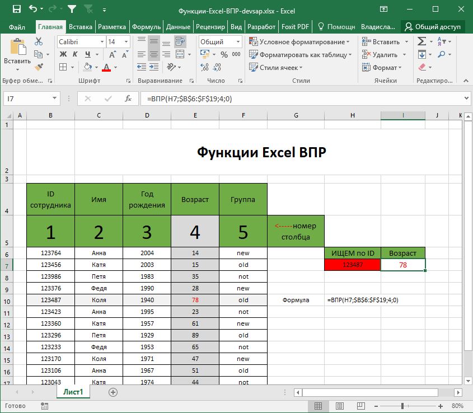Screen dimensions: 473x413
Task: Click the Fill down arrow icon
Action: tap(422, 55)
